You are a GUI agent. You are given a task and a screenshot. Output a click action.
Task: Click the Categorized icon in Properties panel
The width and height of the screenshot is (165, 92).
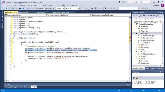click(134, 78)
